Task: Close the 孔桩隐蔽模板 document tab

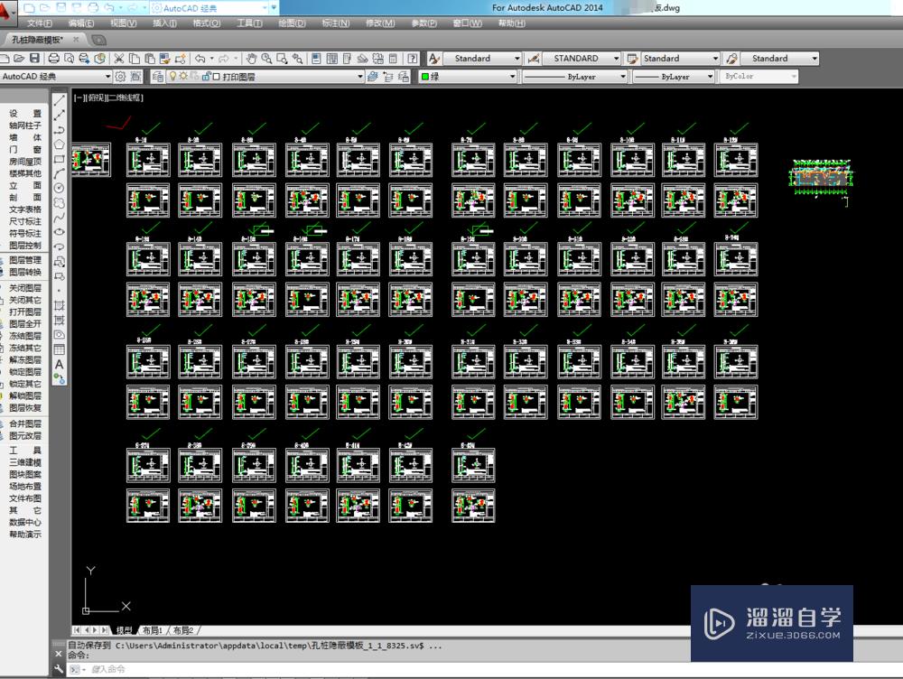Action: [x=75, y=40]
